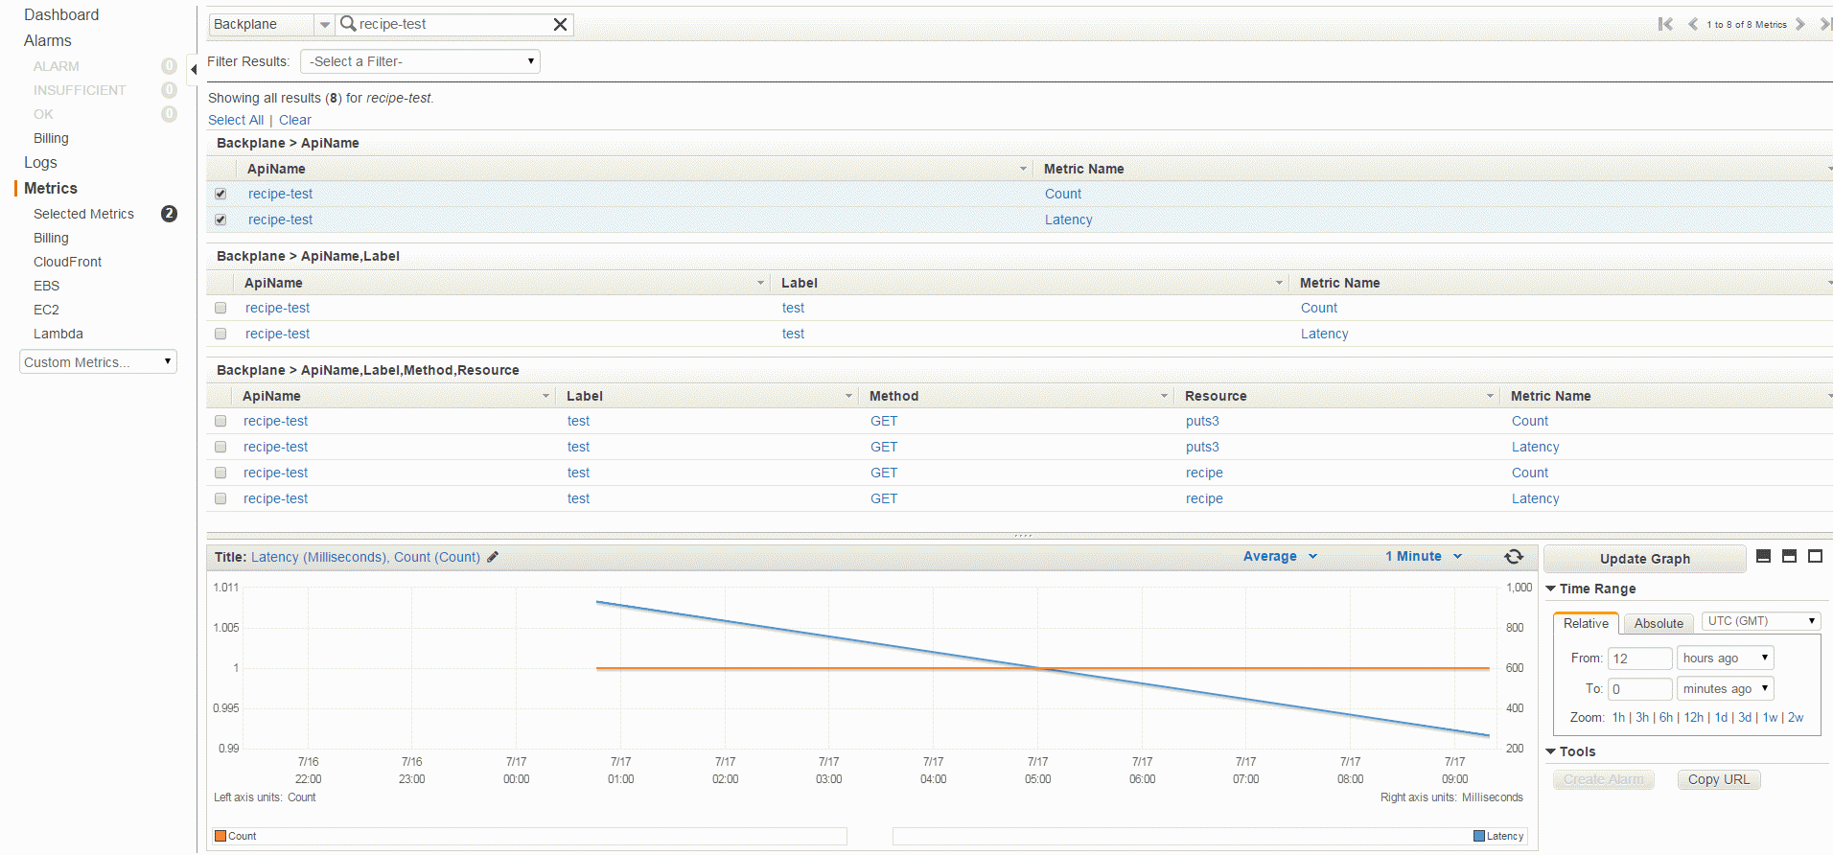This screenshot has width=1833, height=855.
Task: Click the graph title Latency (Milliseconds), Count
Action: (x=365, y=557)
